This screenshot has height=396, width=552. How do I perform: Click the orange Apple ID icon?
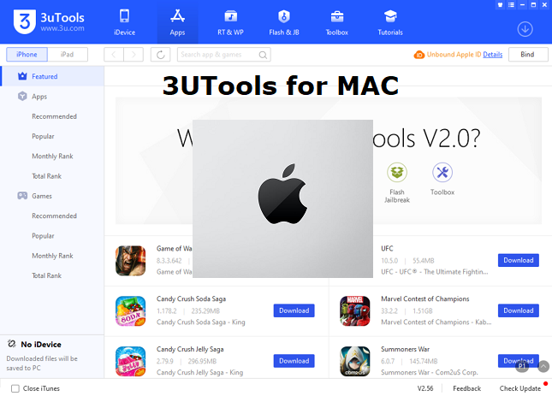click(x=419, y=55)
